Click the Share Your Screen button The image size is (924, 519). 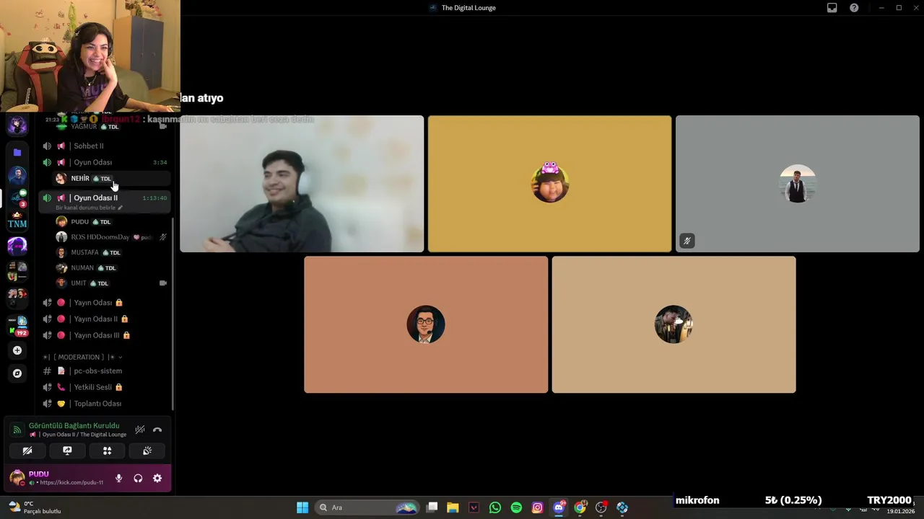pos(67,451)
